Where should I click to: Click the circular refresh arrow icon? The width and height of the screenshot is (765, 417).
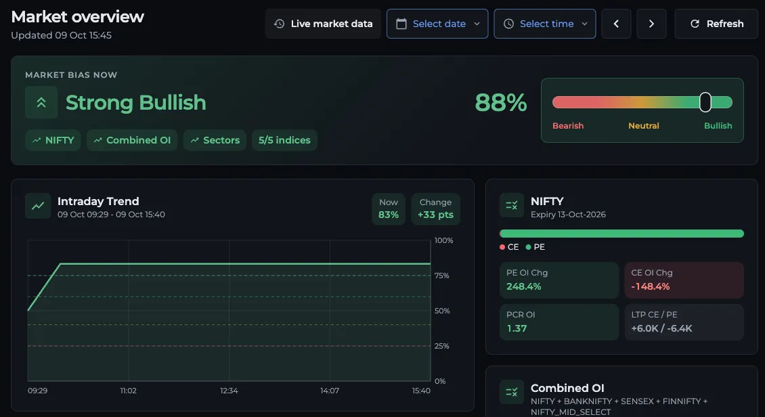coord(695,24)
